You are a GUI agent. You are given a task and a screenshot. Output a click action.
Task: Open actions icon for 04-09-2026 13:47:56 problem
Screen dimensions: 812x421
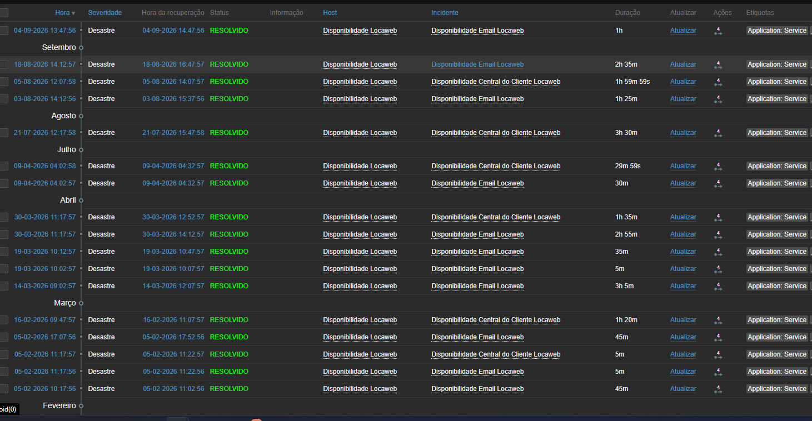[718, 31]
